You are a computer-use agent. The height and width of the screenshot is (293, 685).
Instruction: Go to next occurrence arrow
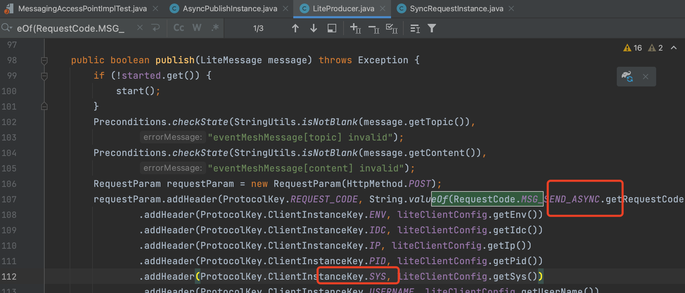(314, 28)
